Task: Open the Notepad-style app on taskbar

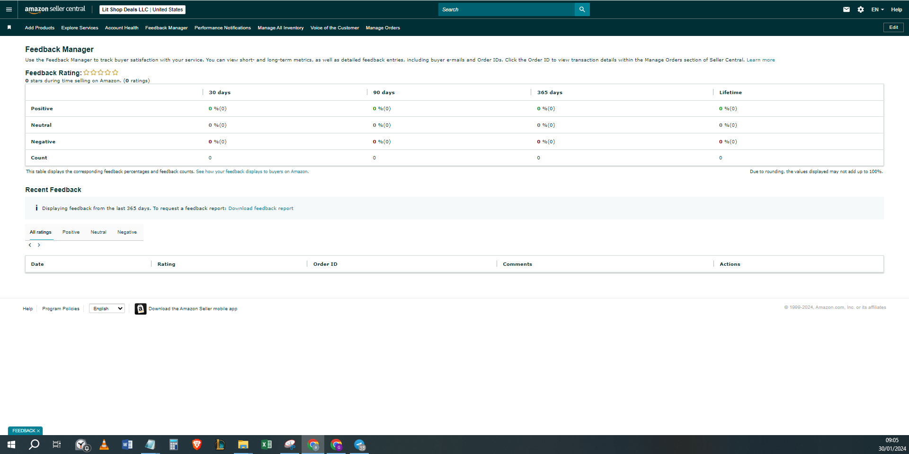Action: tap(151, 445)
